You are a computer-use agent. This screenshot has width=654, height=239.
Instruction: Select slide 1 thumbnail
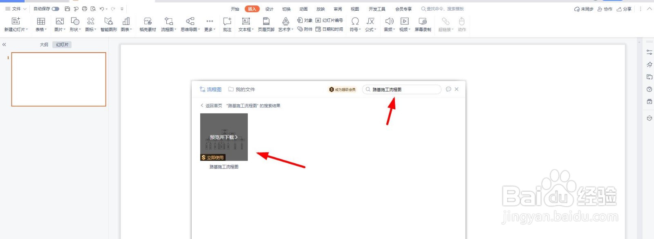click(x=58, y=79)
